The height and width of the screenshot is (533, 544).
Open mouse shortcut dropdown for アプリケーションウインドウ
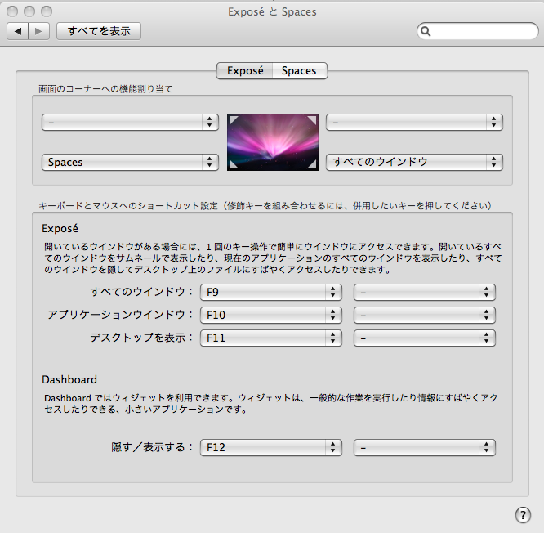(x=424, y=315)
